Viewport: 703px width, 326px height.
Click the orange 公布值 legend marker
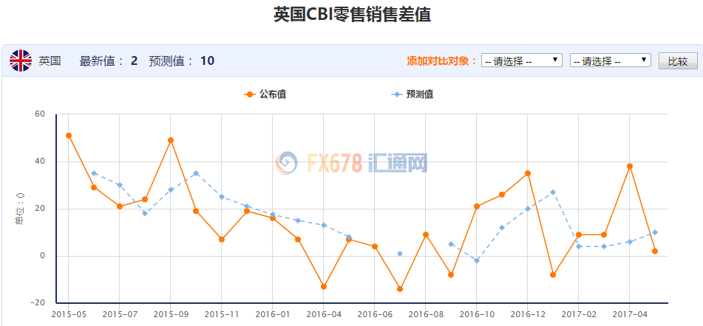click(x=249, y=94)
